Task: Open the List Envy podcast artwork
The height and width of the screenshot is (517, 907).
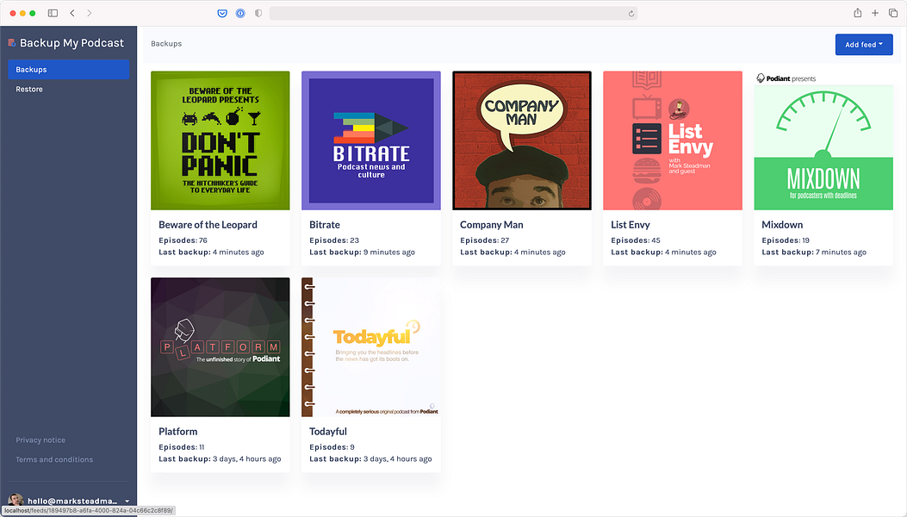Action: tap(673, 140)
